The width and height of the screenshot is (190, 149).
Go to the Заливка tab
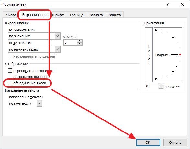point(96,15)
